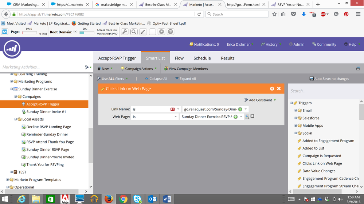Click the Web Page picker icon
Screen dimensions: 364x204
(x=247, y=117)
